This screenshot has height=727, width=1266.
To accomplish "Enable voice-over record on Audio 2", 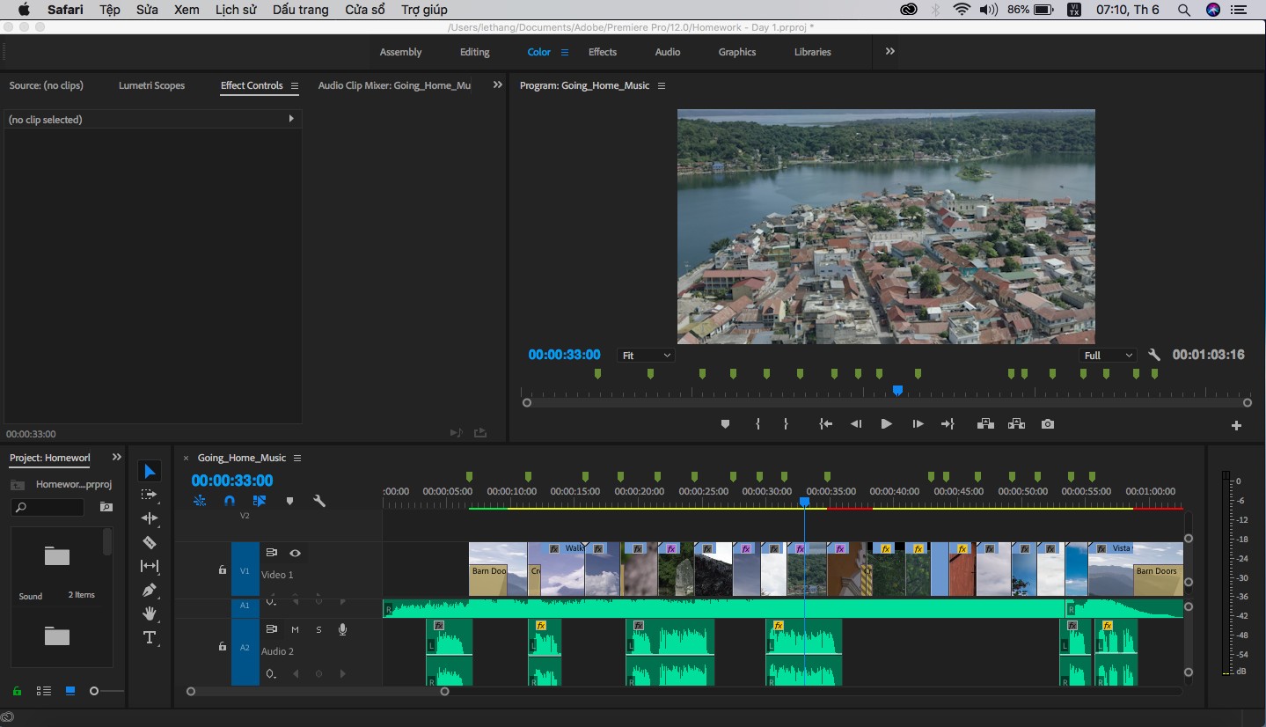I will (342, 629).
